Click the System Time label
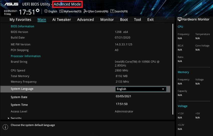Image resolution: width=213 pixels, height=136 pixels. [x=19, y=105]
